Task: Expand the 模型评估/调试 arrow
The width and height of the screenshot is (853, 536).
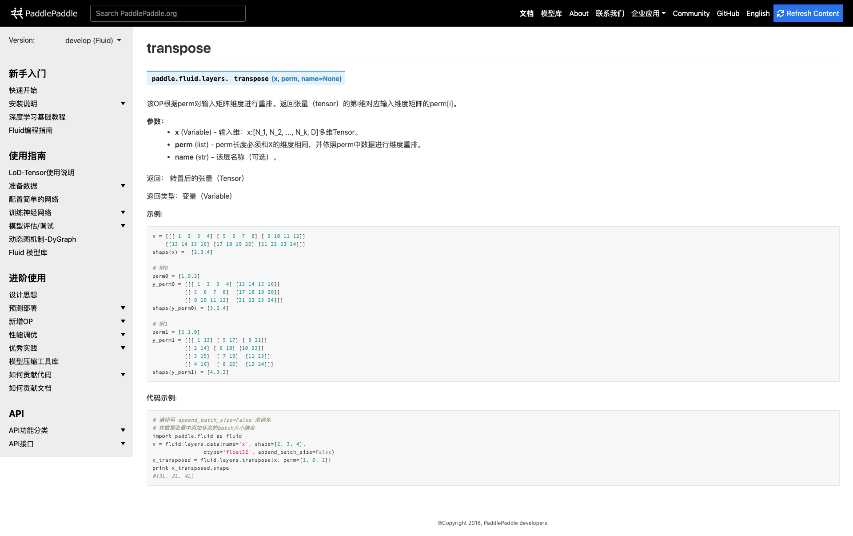Action: tap(123, 226)
